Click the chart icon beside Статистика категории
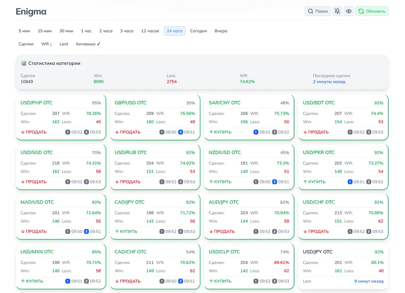Image resolution: width=405 pixels, height=293 pixels. [x=24, y=63]
